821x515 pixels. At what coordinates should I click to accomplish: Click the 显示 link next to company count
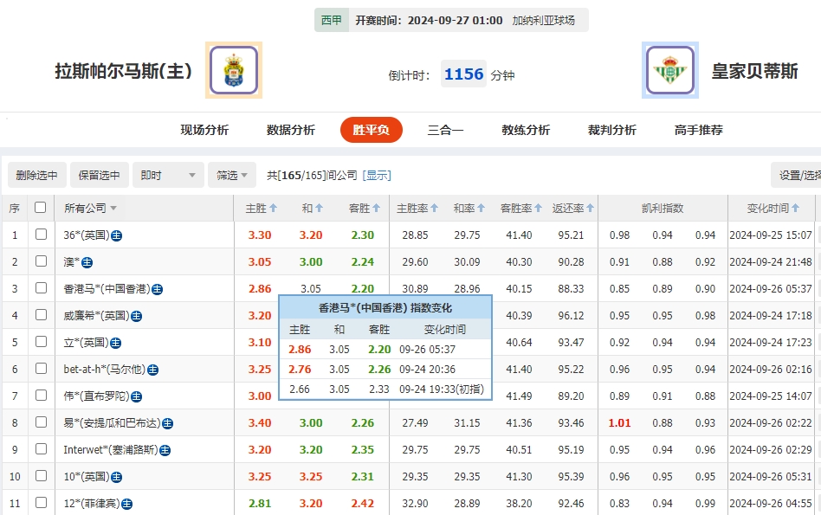378,175
